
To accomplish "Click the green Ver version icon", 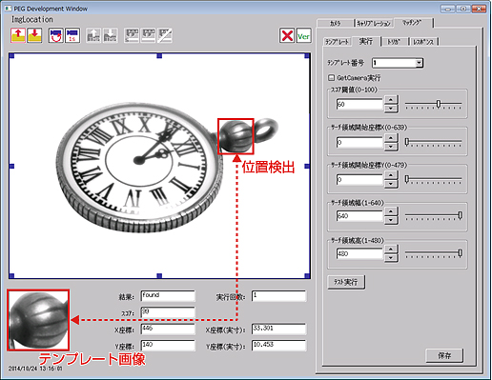I will coord(303,35).
